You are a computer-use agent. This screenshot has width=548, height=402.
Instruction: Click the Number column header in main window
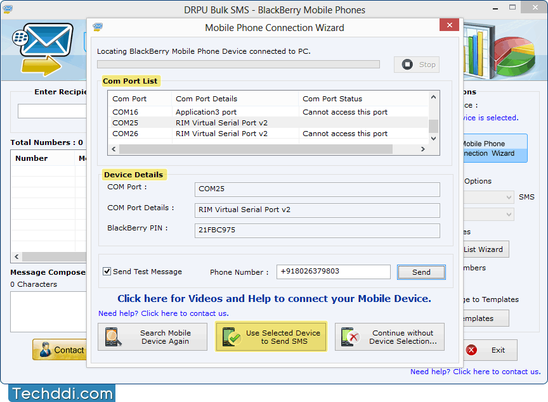[x=43, y=158]
